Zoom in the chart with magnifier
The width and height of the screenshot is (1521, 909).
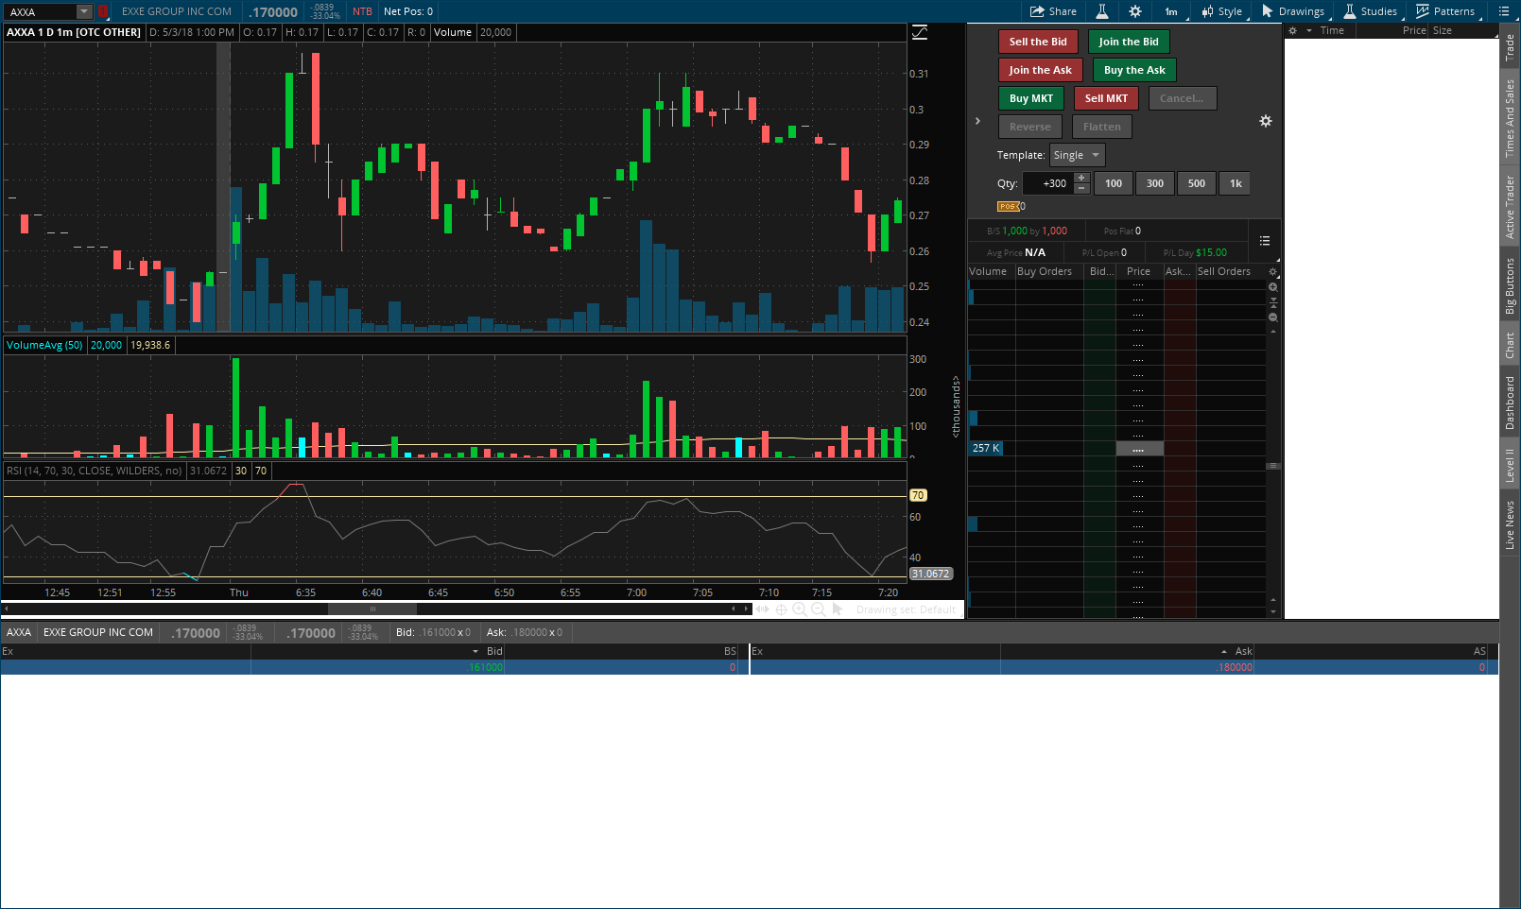800,609
